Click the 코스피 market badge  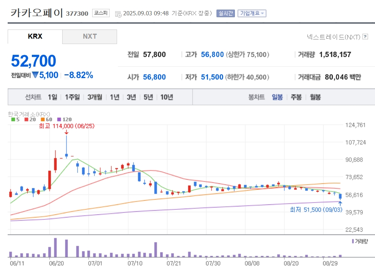coord(101,13)
